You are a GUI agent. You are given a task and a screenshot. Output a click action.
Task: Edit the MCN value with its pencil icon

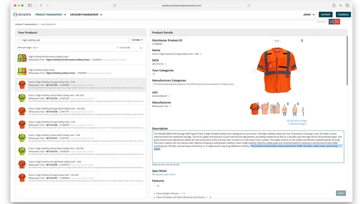click(166, 64)
